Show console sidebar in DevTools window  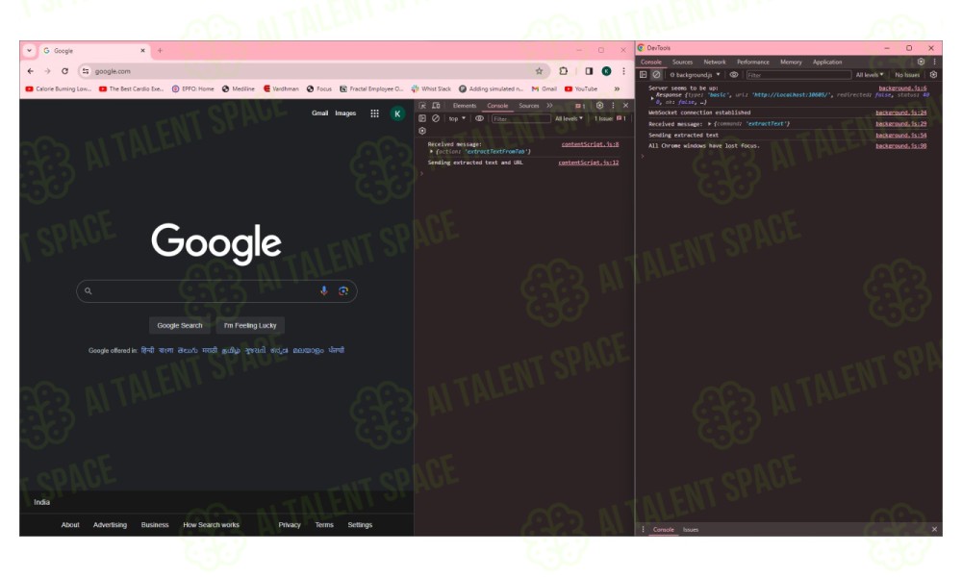click(x=643, y=75)
